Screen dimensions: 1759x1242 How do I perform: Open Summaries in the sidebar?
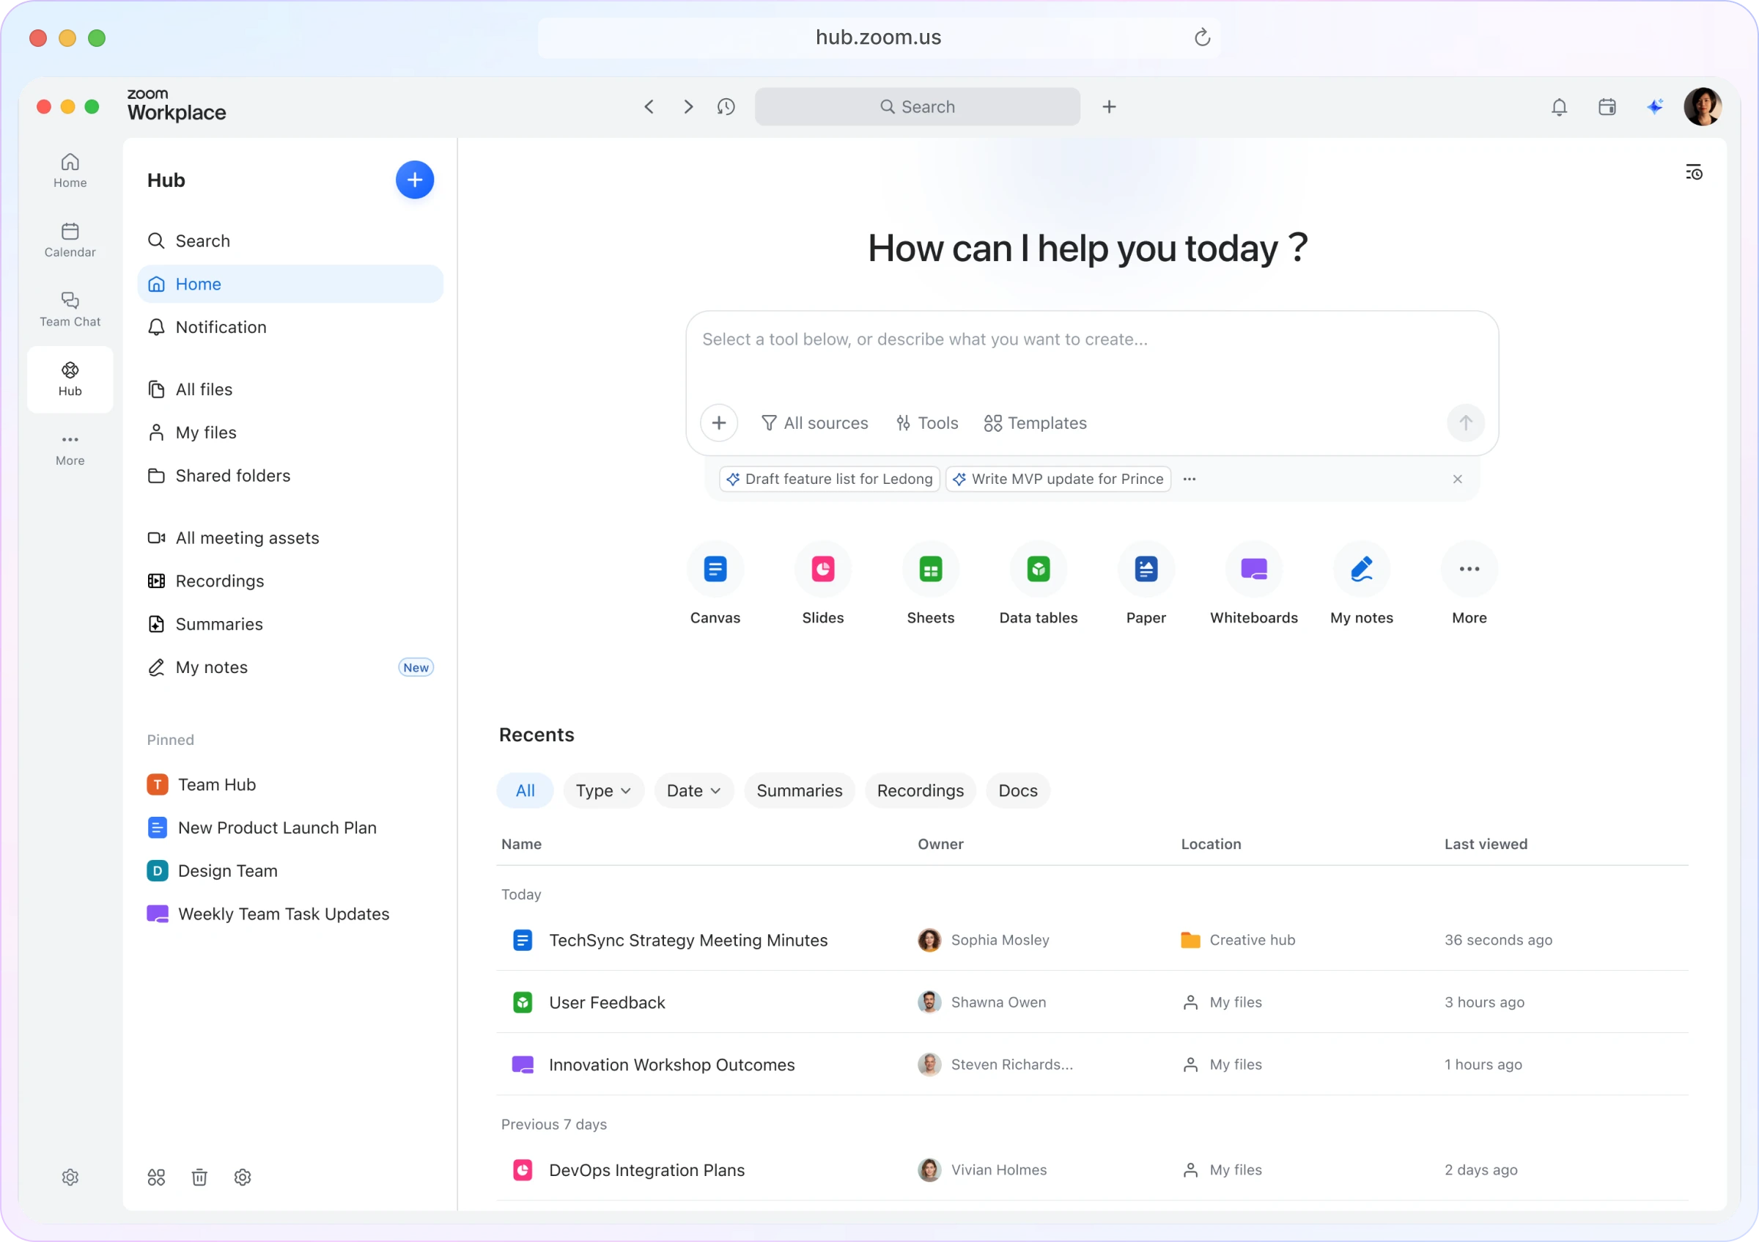[x=290, y=625]
